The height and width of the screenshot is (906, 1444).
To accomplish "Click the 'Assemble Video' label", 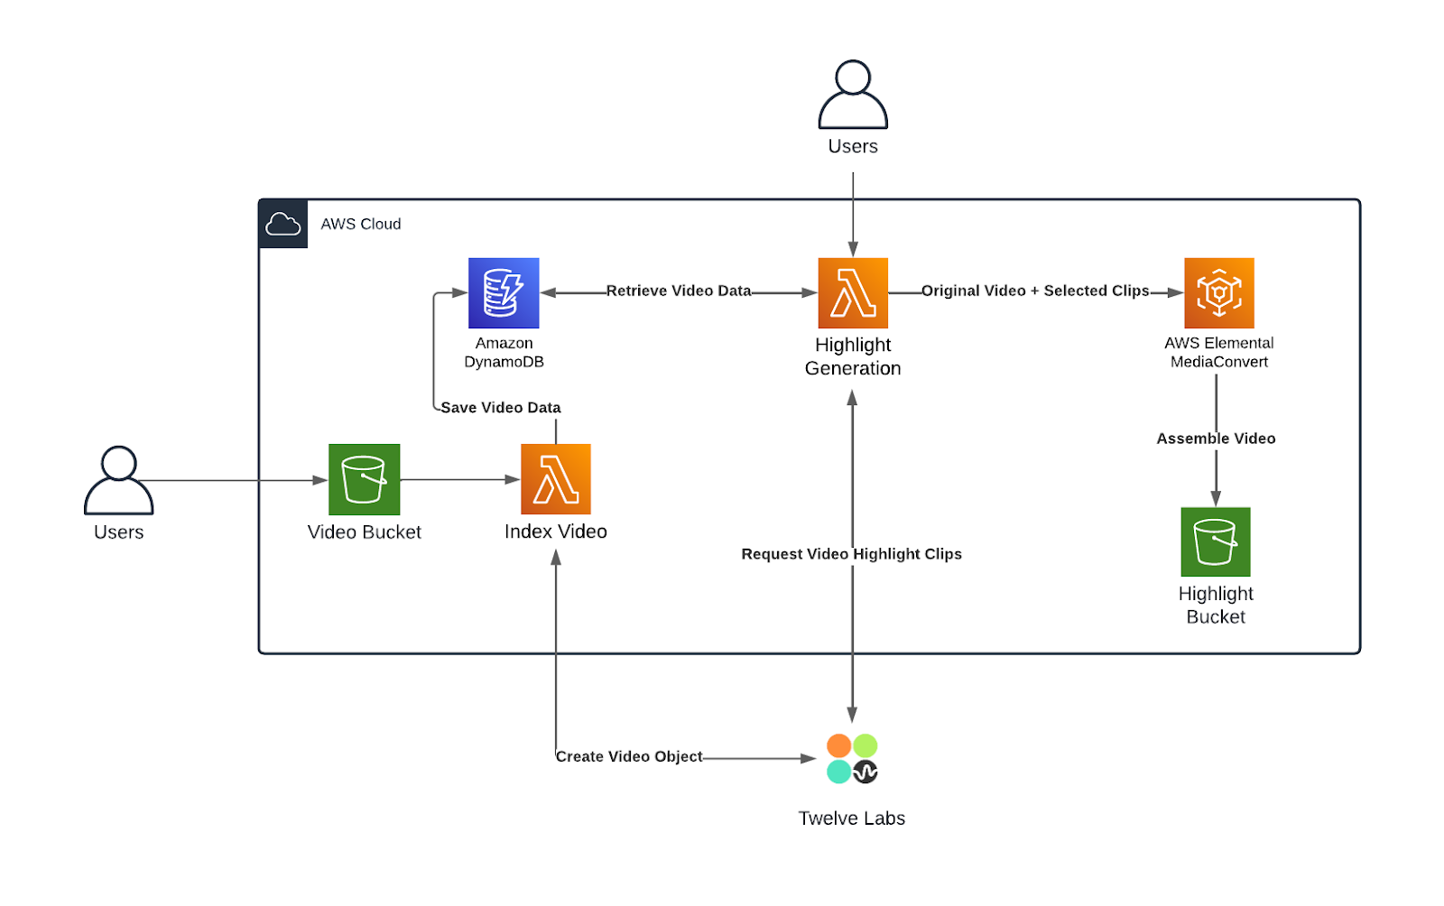I will tap(1216, 439).
